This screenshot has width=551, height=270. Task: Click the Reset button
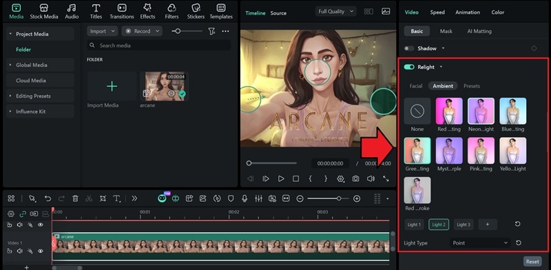(x=532, y=262)
